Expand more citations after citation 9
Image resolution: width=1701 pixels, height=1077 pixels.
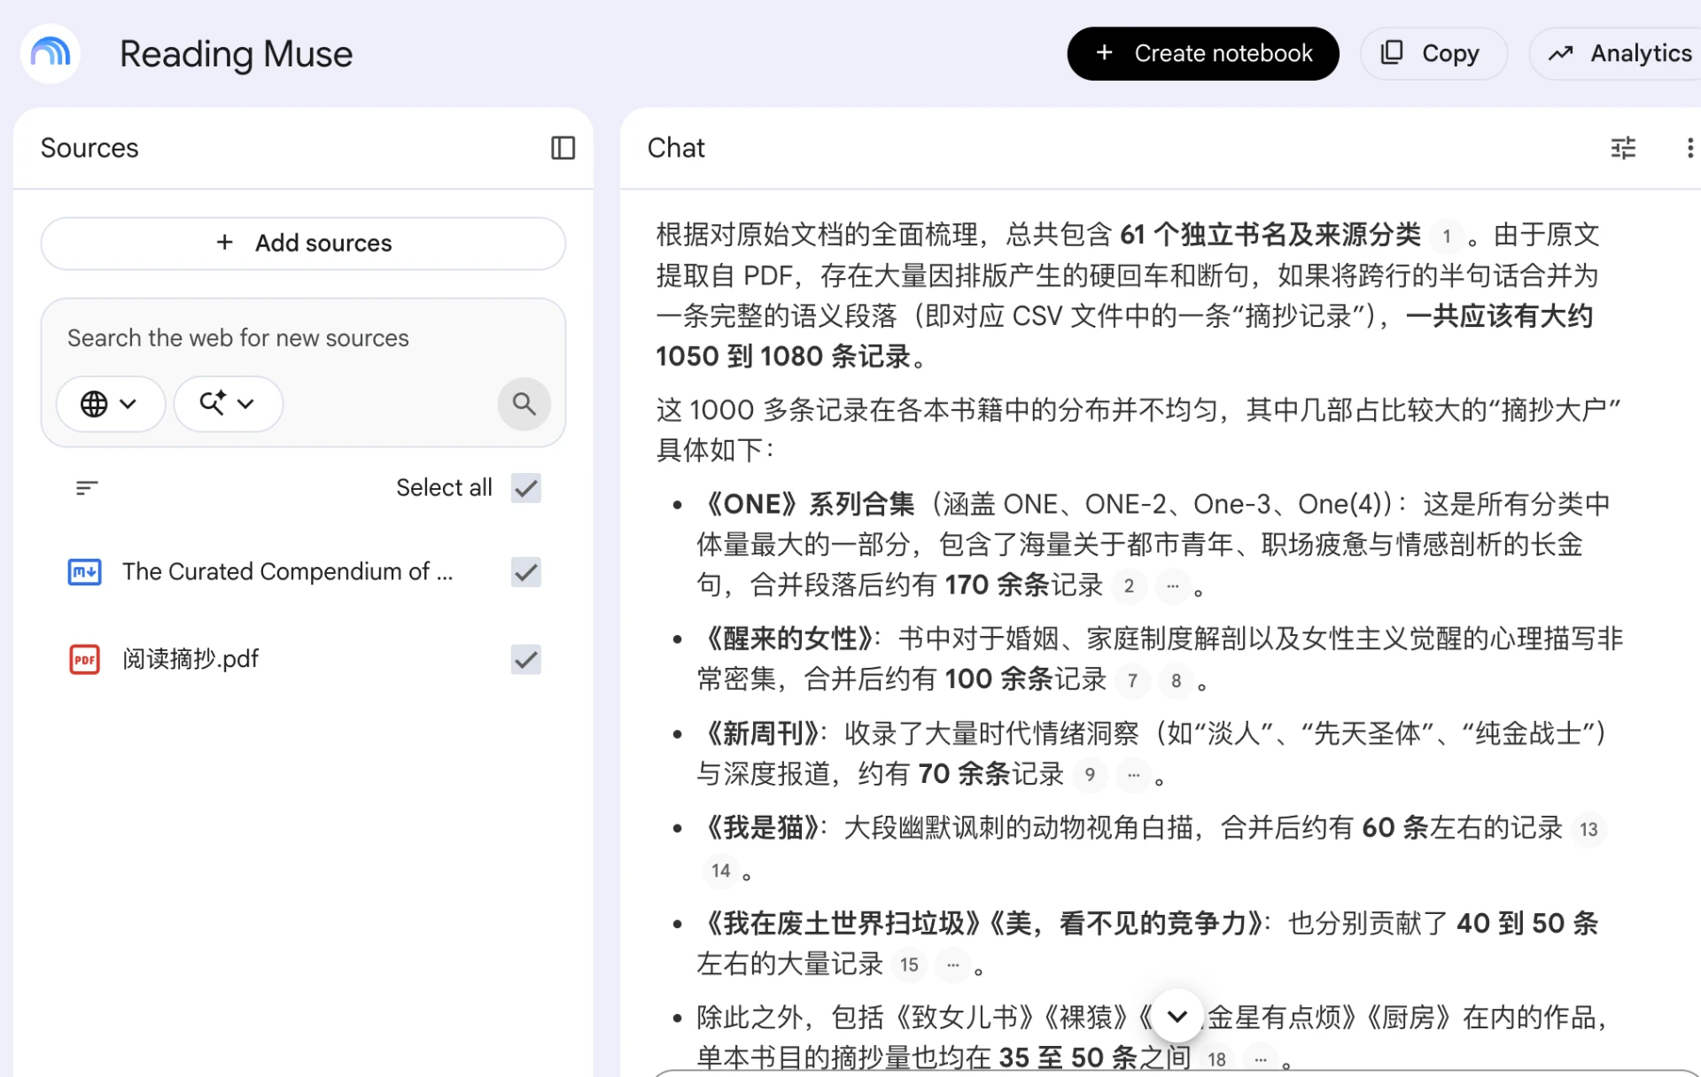tap(1133, 775)
